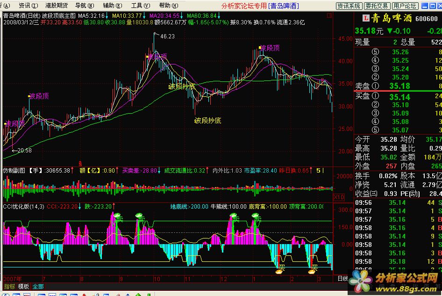
Task: Click the sell level ⑤ price 35.26
Action: pyautogui.click(x=400, y=52)
